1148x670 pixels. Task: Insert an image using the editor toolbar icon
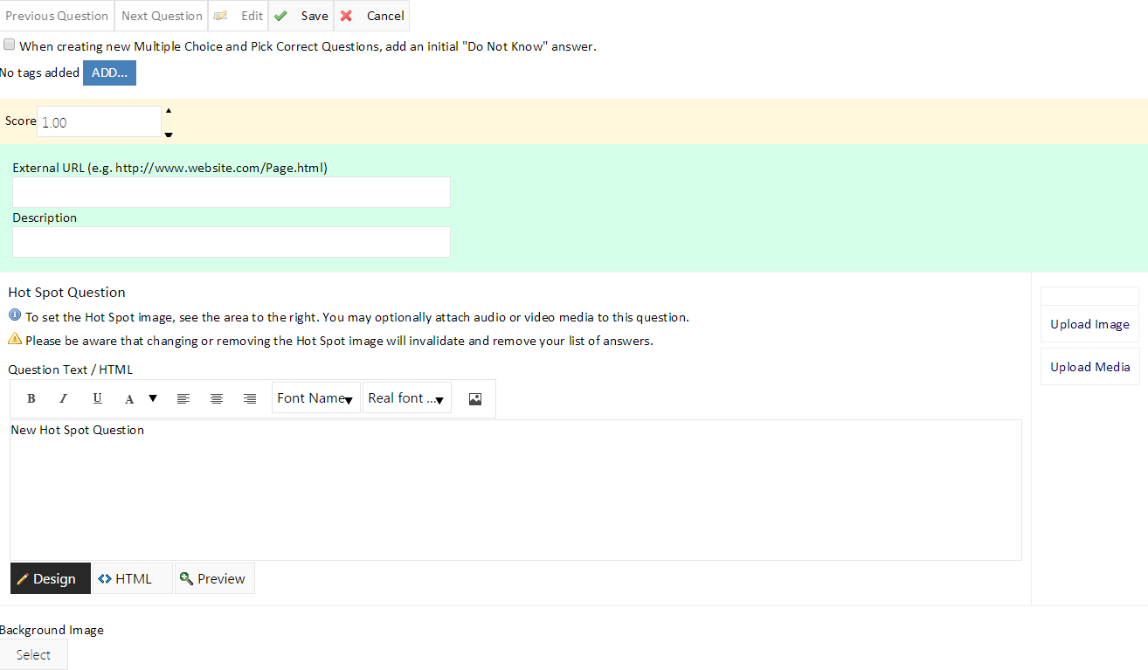coord(475,398)
